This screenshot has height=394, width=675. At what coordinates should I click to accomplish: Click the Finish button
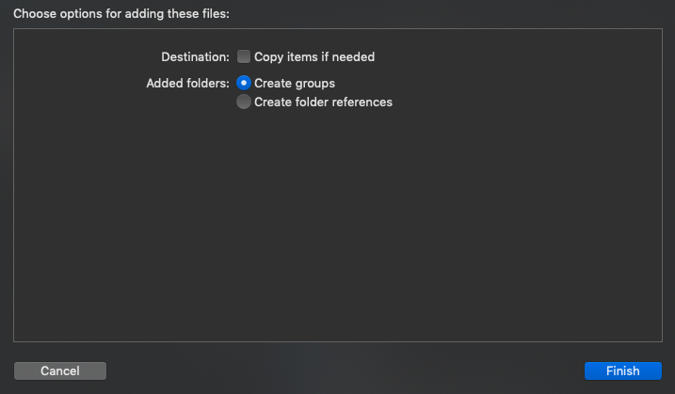(623, 370)
